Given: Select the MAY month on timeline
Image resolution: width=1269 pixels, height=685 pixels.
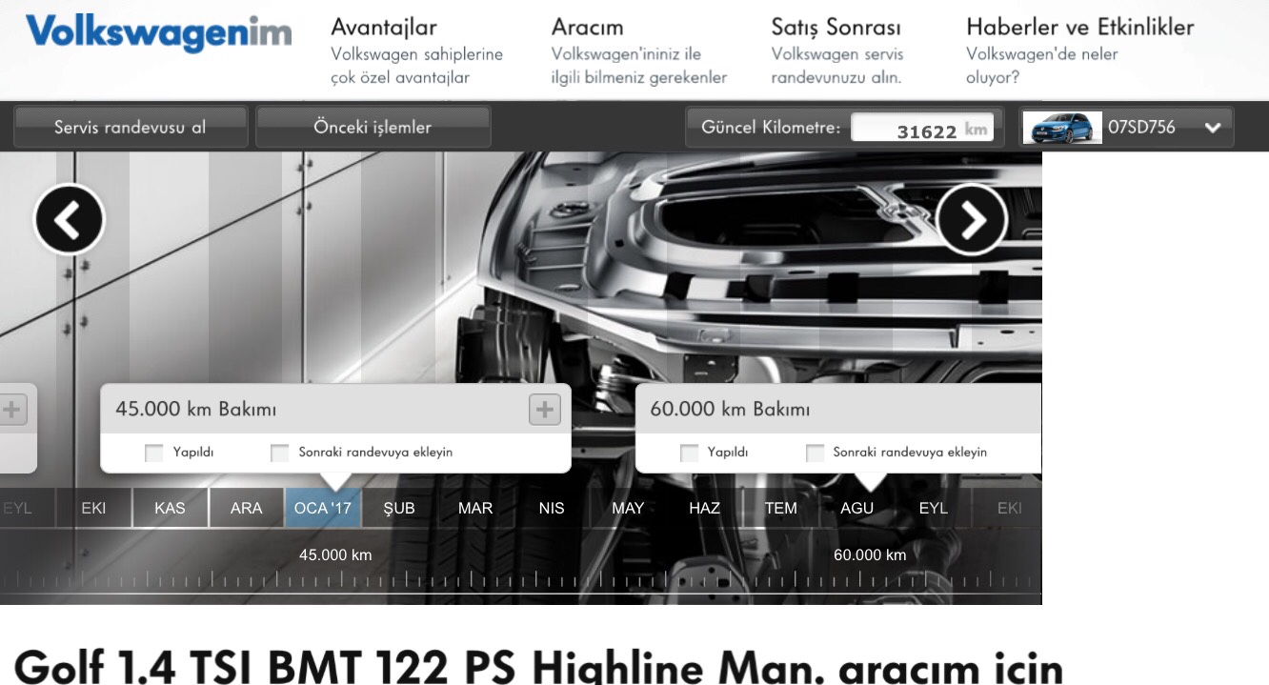Looking at the screenshot, I should (x=628, y=508).
